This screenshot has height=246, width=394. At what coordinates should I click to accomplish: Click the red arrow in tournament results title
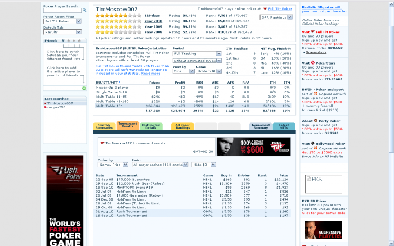click(102, 143)
